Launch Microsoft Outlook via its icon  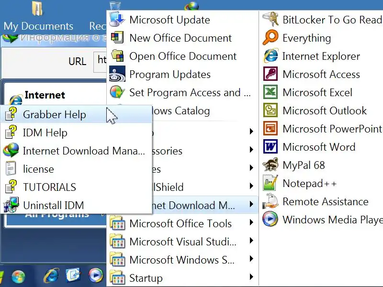pos(270,110)
